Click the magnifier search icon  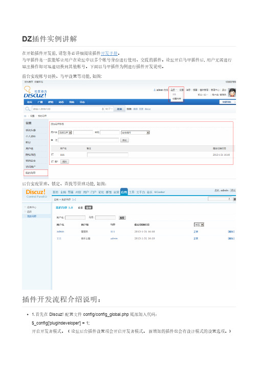click(x=28, y=109)
